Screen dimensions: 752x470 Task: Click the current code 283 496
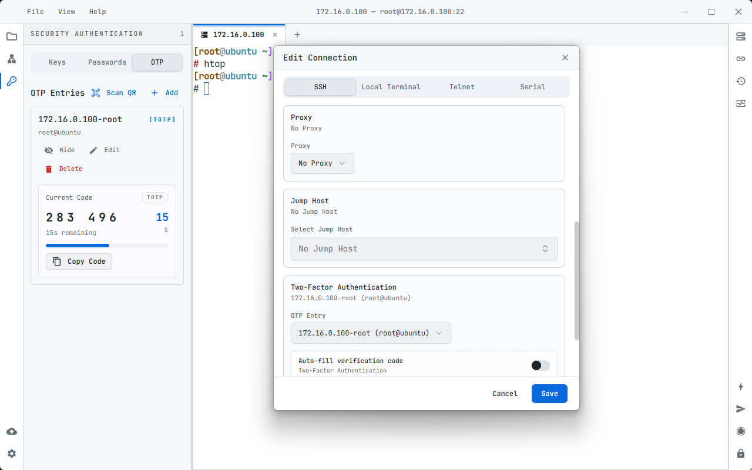pos(82,217)
